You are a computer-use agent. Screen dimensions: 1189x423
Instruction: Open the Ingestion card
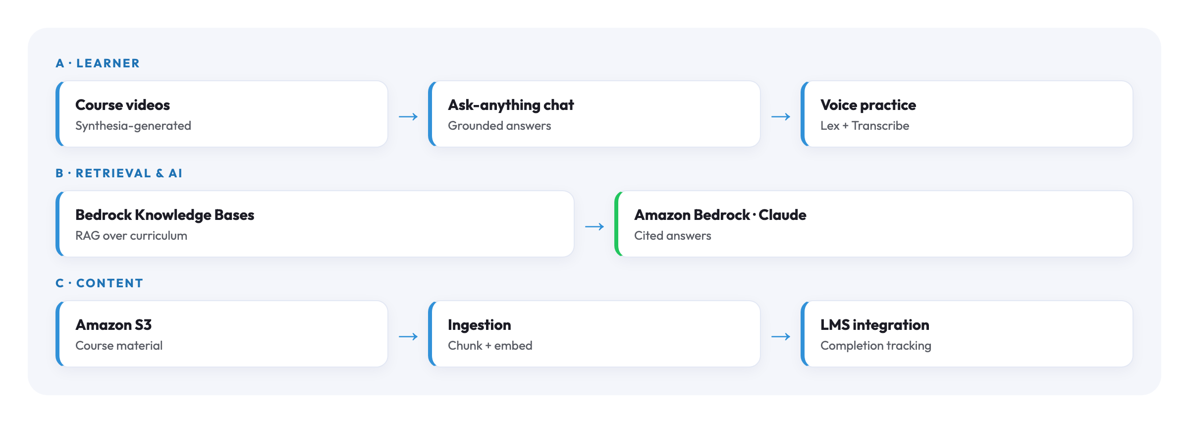[594, 334]
